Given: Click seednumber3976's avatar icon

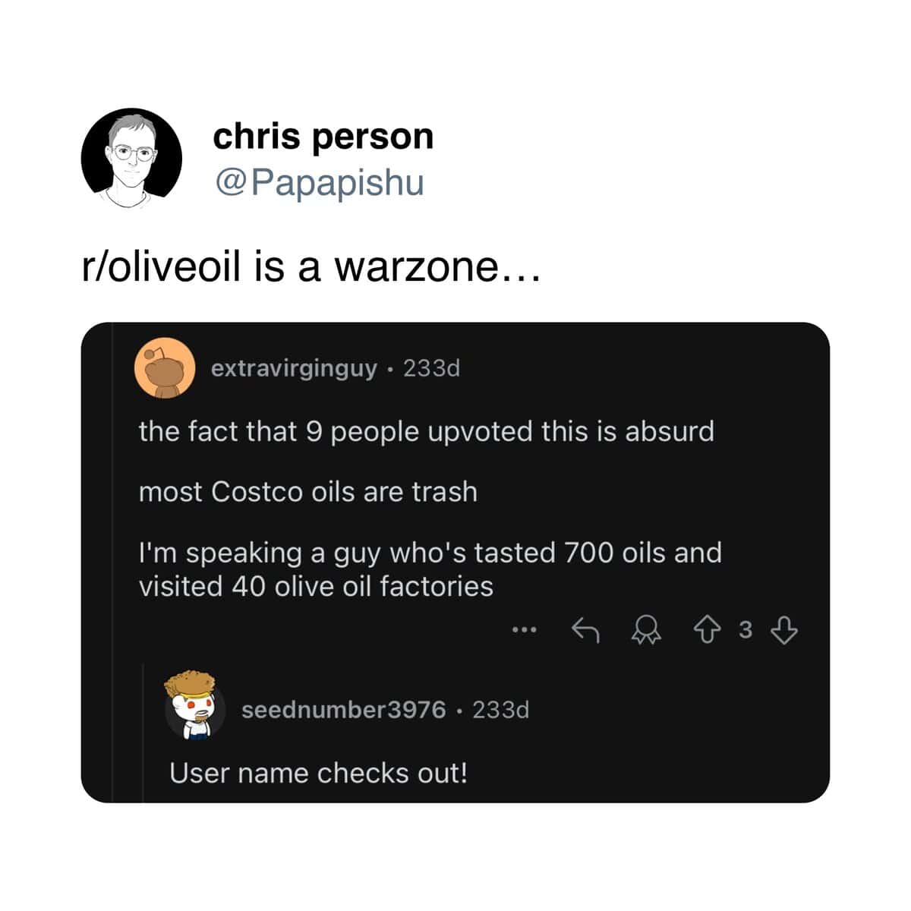Looking at the screenshot, I should [x=194, y=705].
